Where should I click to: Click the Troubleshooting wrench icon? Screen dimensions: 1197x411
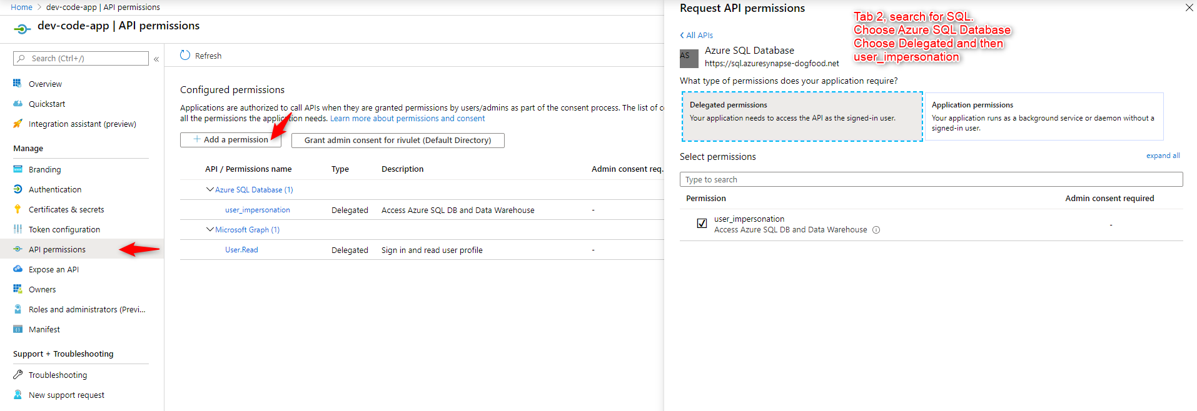[x=18, y=375]
